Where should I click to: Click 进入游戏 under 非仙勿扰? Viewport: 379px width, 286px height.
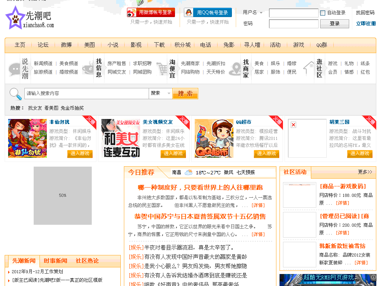click(x=80, y=154)
